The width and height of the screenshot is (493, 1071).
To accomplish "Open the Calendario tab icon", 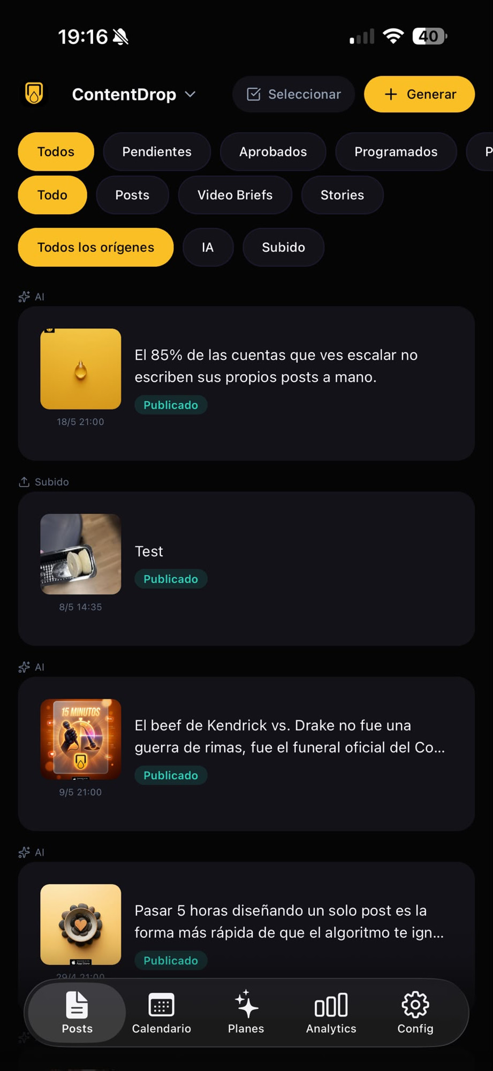I will point(161,1005).
